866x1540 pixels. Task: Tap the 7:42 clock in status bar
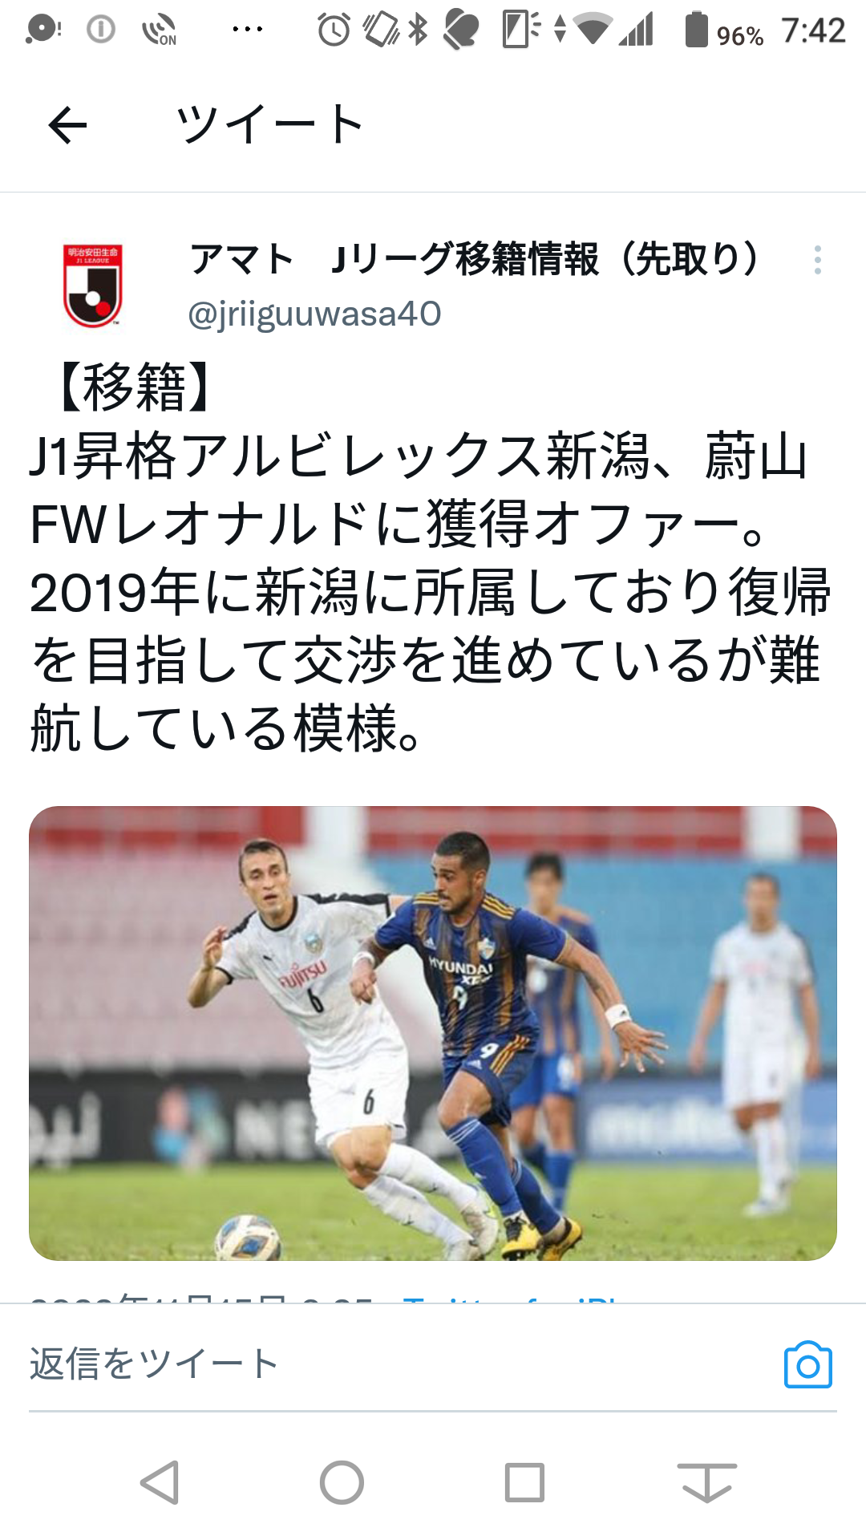pyautogui.click(x=814, y=31)
